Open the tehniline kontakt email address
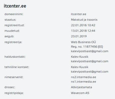This screenshot has width=115, height=99. pyautogui.click(x=90, y=72)
